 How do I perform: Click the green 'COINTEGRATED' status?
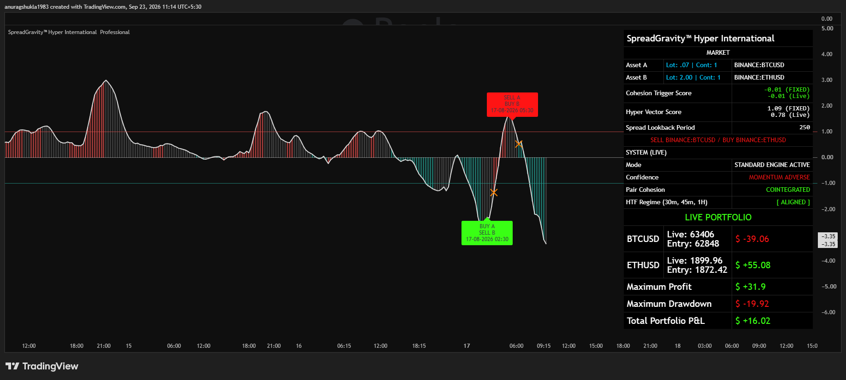(788, 190)
